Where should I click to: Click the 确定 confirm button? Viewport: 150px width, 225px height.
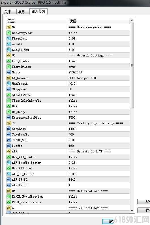(108, 221)
